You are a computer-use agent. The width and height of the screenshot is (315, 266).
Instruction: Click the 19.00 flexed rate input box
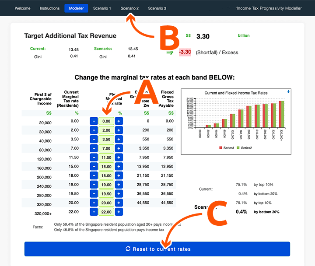(x=106, y=185)
